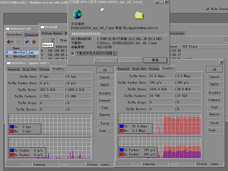Select the ether1_Lan row
The height and width of the screenshot is (171, 228).
pyautogui.click(x=22, y=53)
